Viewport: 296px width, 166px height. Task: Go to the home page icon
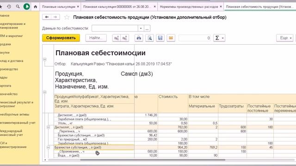[x=35, y=7]
